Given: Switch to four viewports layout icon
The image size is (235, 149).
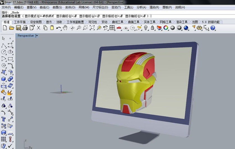Looking at the screenshot, I should pyautogui.click(x=112, y=28).
